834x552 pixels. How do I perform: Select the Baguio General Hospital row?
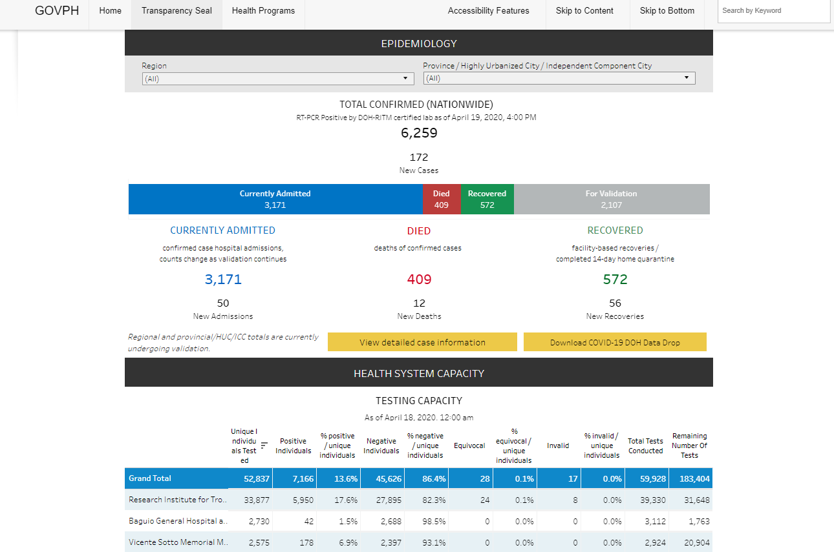pyautogui.click(x=178, y=521)
